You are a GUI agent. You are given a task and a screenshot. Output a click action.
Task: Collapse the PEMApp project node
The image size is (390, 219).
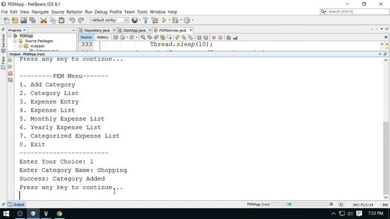click(10, 36)
